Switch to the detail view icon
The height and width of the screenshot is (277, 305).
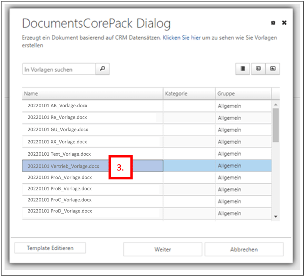(258, 69)
